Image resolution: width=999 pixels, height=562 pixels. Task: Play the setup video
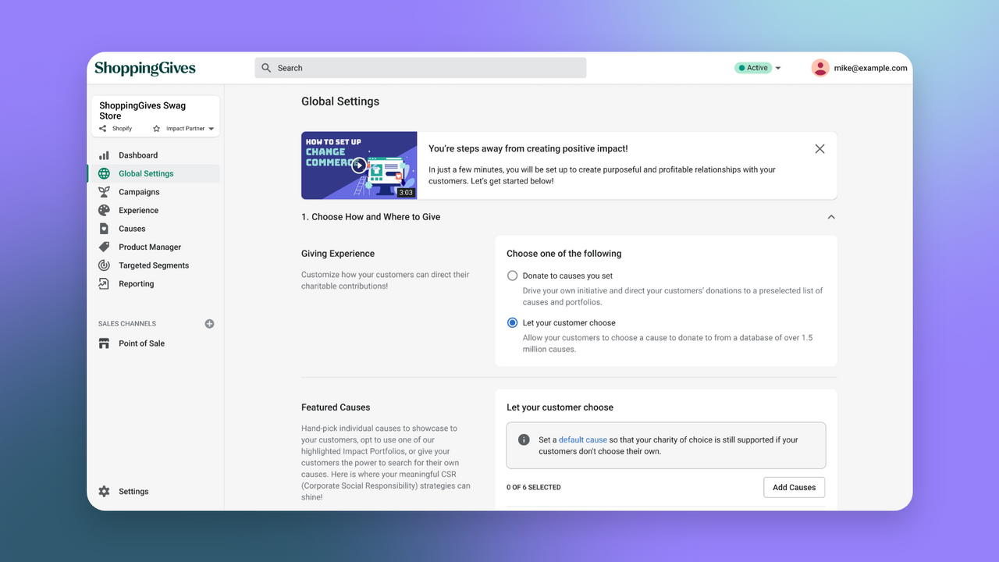pyautogui.click(x=358, y=165)
